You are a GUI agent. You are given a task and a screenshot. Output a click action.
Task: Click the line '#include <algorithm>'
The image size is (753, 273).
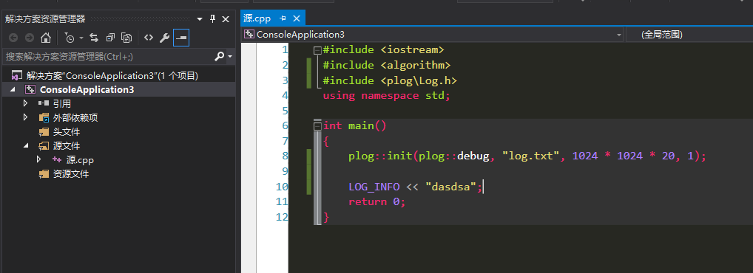pyautogui.click(x=387, y=65)
